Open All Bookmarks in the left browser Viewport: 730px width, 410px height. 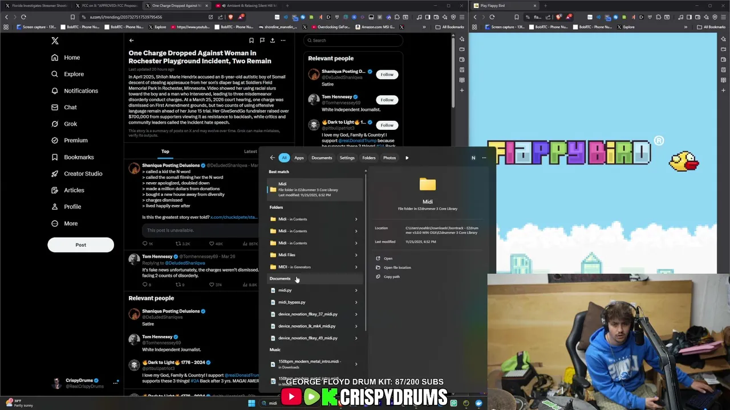450,27
